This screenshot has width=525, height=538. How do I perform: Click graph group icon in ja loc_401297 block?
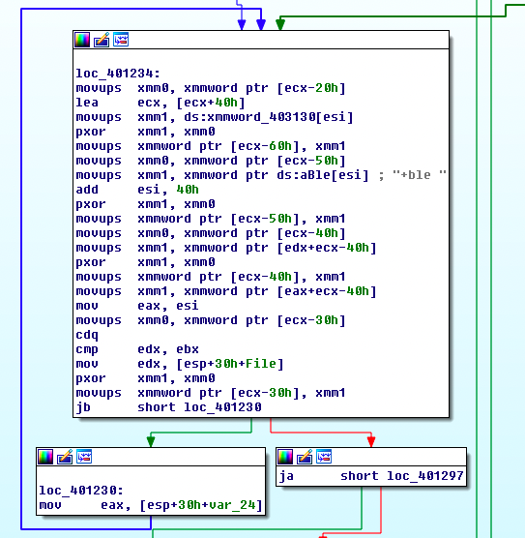click(324, 457)
